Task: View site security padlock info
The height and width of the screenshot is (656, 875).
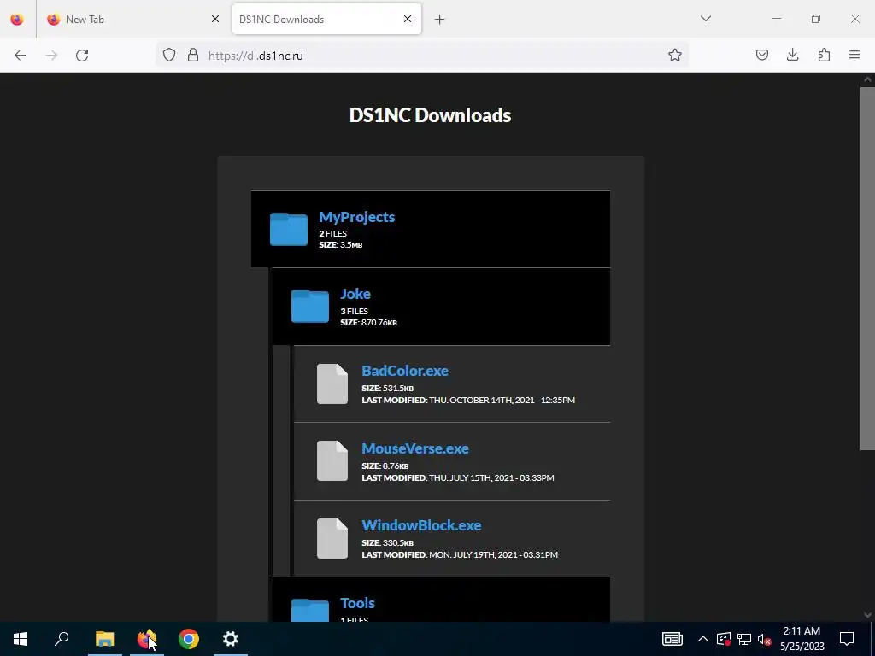Action: 193,55
